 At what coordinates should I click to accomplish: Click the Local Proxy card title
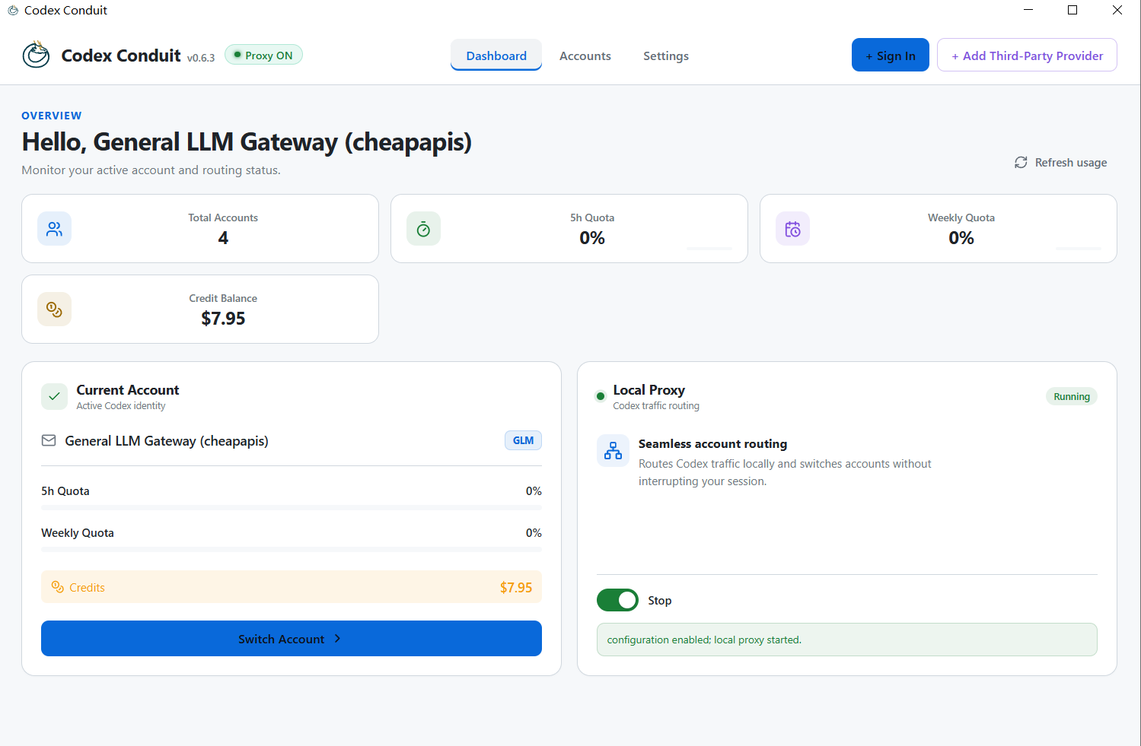tap(649, 390)
